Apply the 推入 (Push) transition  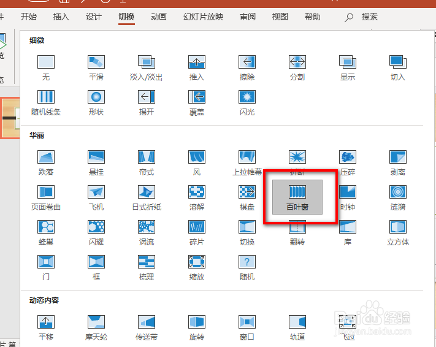click(197, 68)
